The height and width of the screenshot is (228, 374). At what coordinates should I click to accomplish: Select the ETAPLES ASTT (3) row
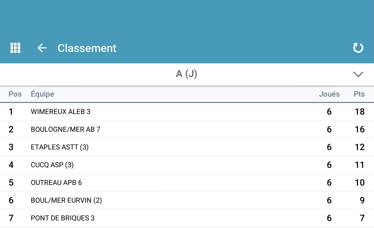tap(187, 147)
